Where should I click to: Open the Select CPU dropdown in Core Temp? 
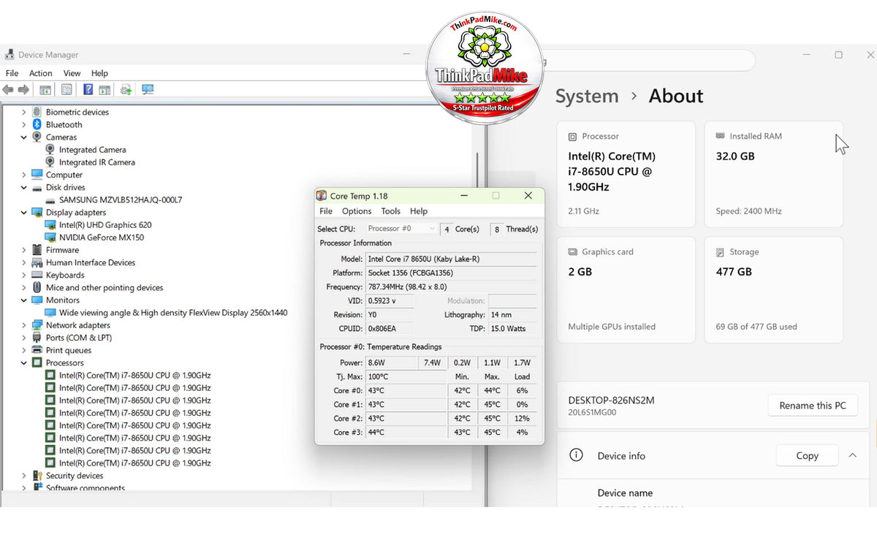pos(401,229)
